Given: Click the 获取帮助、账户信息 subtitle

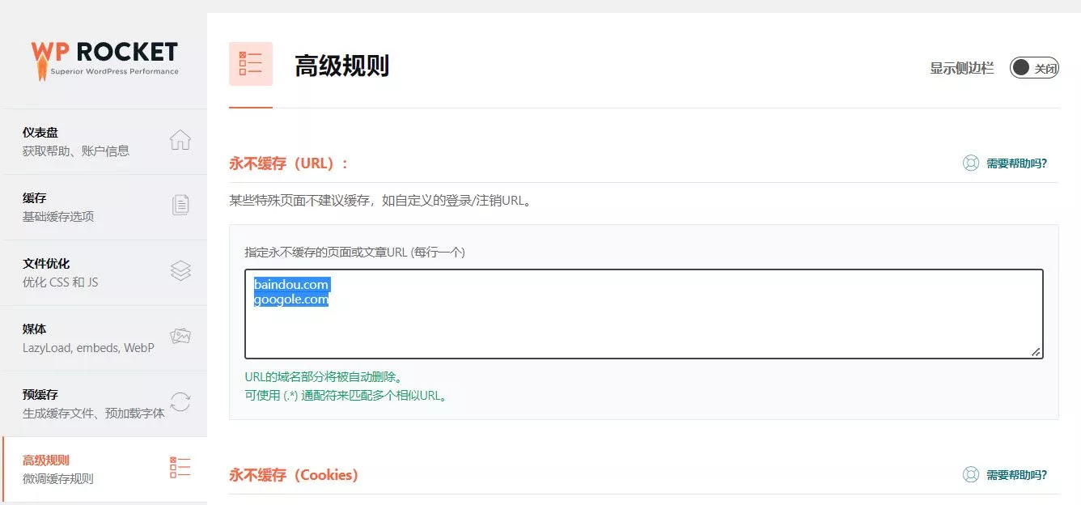Looking at the screenshot, I should click(x=76, y=151).
